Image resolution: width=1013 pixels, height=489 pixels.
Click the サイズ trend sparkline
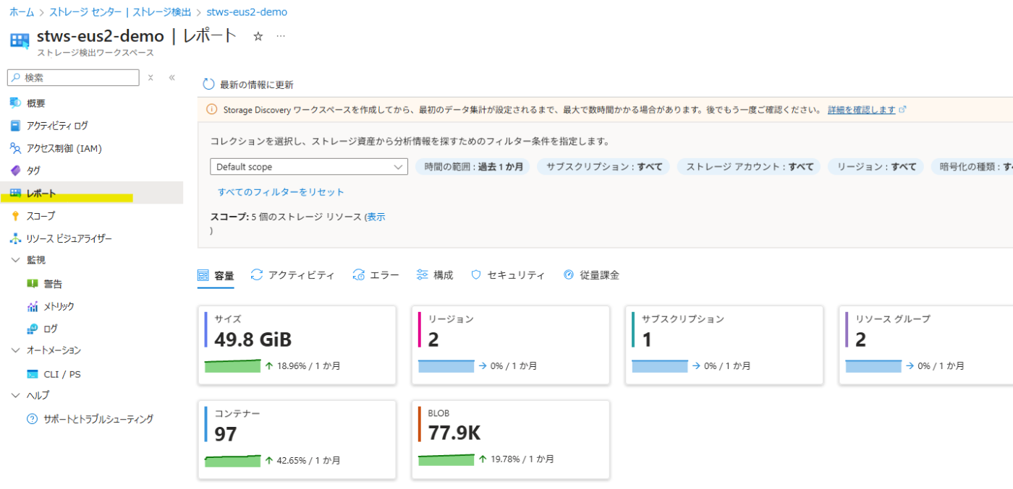click(x=232, y=365)
